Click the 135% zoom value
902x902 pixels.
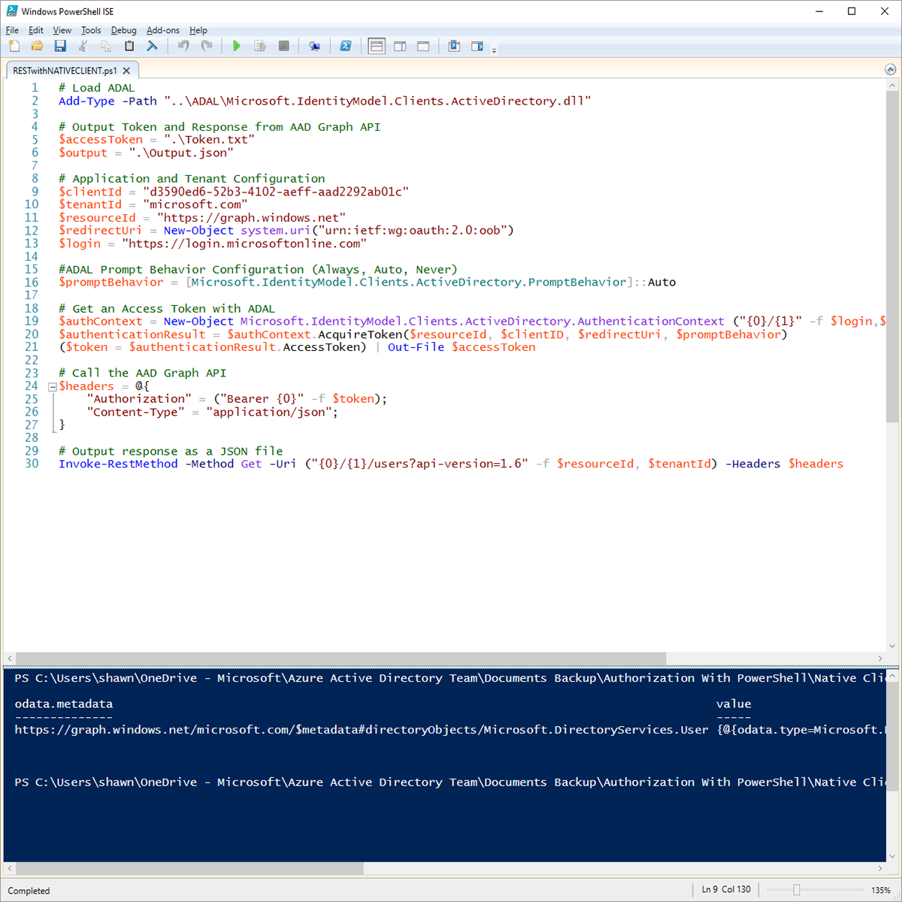pyautogui.click(x=881, y=890)
